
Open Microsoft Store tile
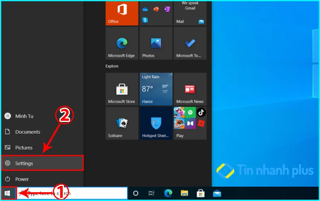click(122, 89)
